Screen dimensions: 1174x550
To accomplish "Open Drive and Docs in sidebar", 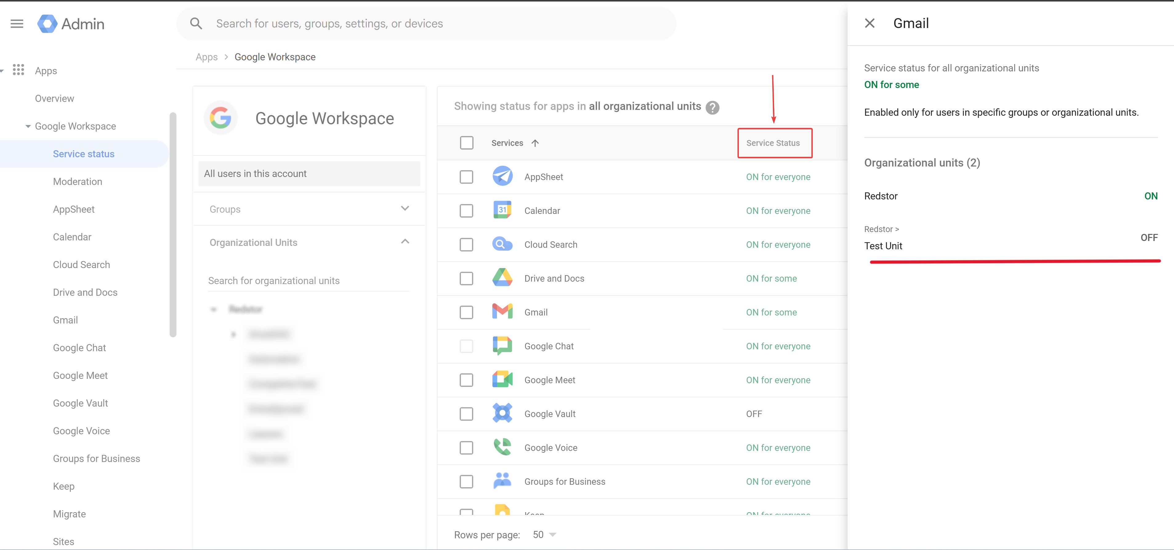I will point(85,293).
